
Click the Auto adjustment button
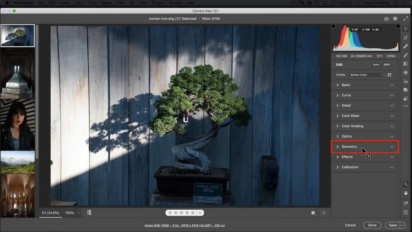376,64
